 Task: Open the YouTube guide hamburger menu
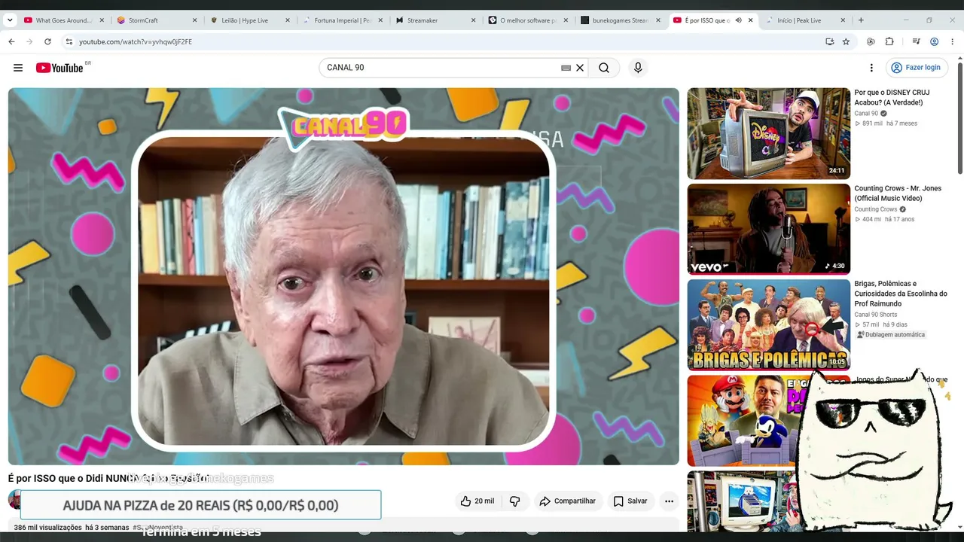18,68
